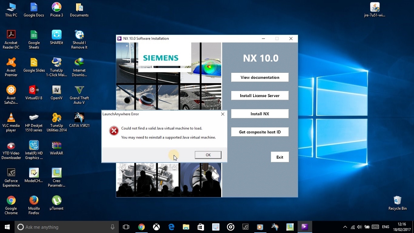
Task: Open µTorrent desktop shortcut
Action: pos(57,203)
